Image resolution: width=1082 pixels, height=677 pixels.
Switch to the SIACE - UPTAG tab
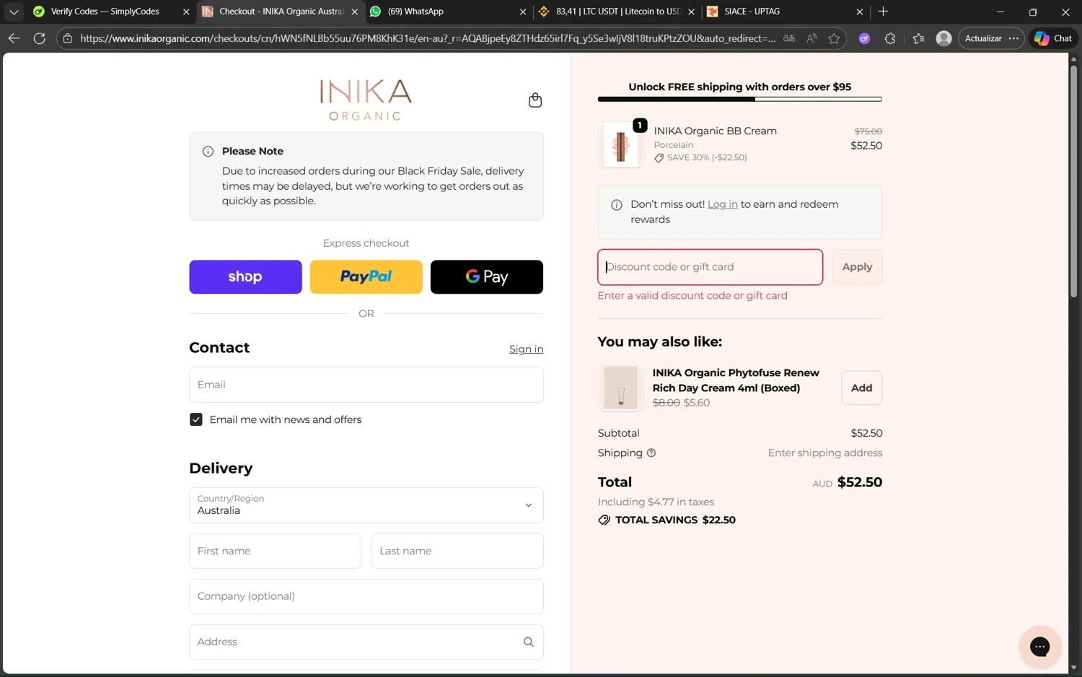click(x=751, y=12)
